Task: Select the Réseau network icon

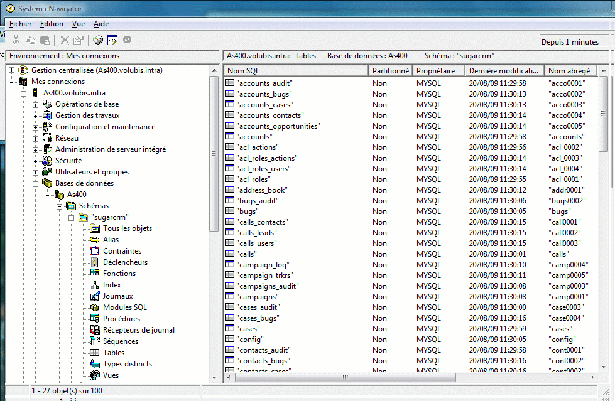Action: [x=47, y=138]
